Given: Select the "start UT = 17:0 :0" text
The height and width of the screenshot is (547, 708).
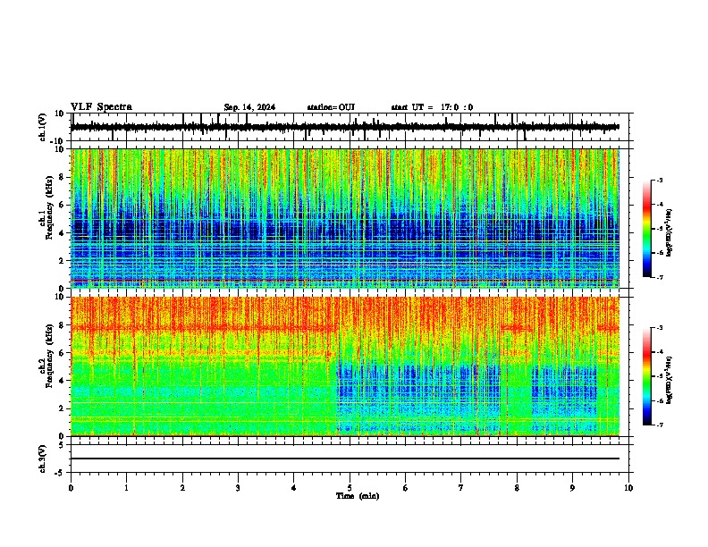Looking at the screenshot, I should pyautogui.click(x=432, y=107).
